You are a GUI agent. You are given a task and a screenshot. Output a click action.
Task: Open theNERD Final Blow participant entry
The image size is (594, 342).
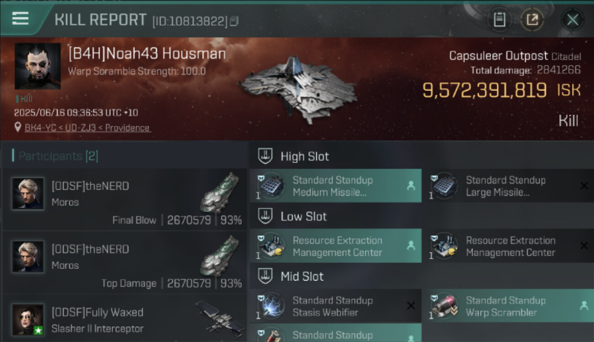(x=124, y=200)
